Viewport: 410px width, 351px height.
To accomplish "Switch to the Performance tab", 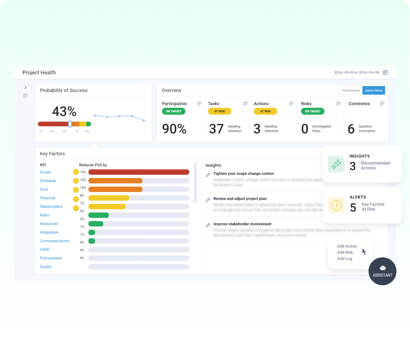I will point(351,91).
